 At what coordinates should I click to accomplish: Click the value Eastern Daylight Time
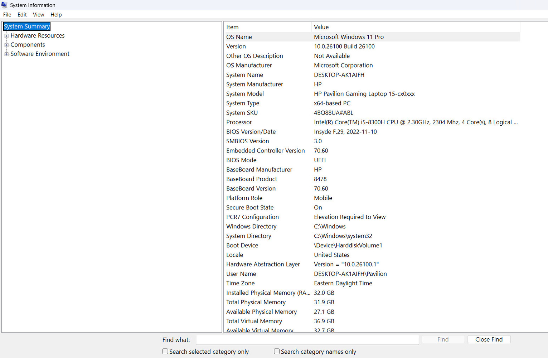pos(343,284)
